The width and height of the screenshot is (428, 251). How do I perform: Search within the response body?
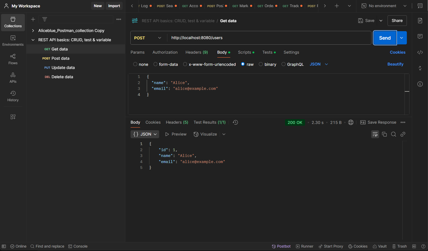(x=394, y=134)
